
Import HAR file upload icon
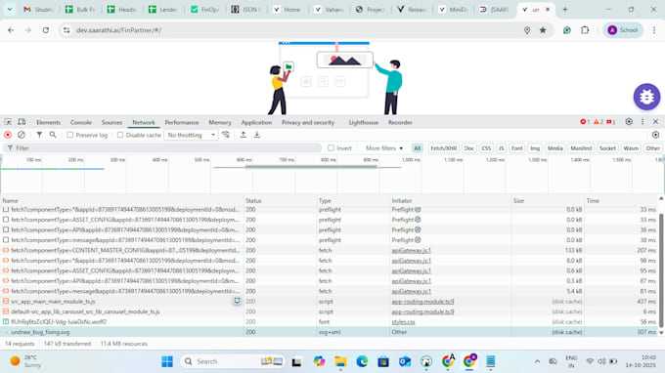coord(243,135)
